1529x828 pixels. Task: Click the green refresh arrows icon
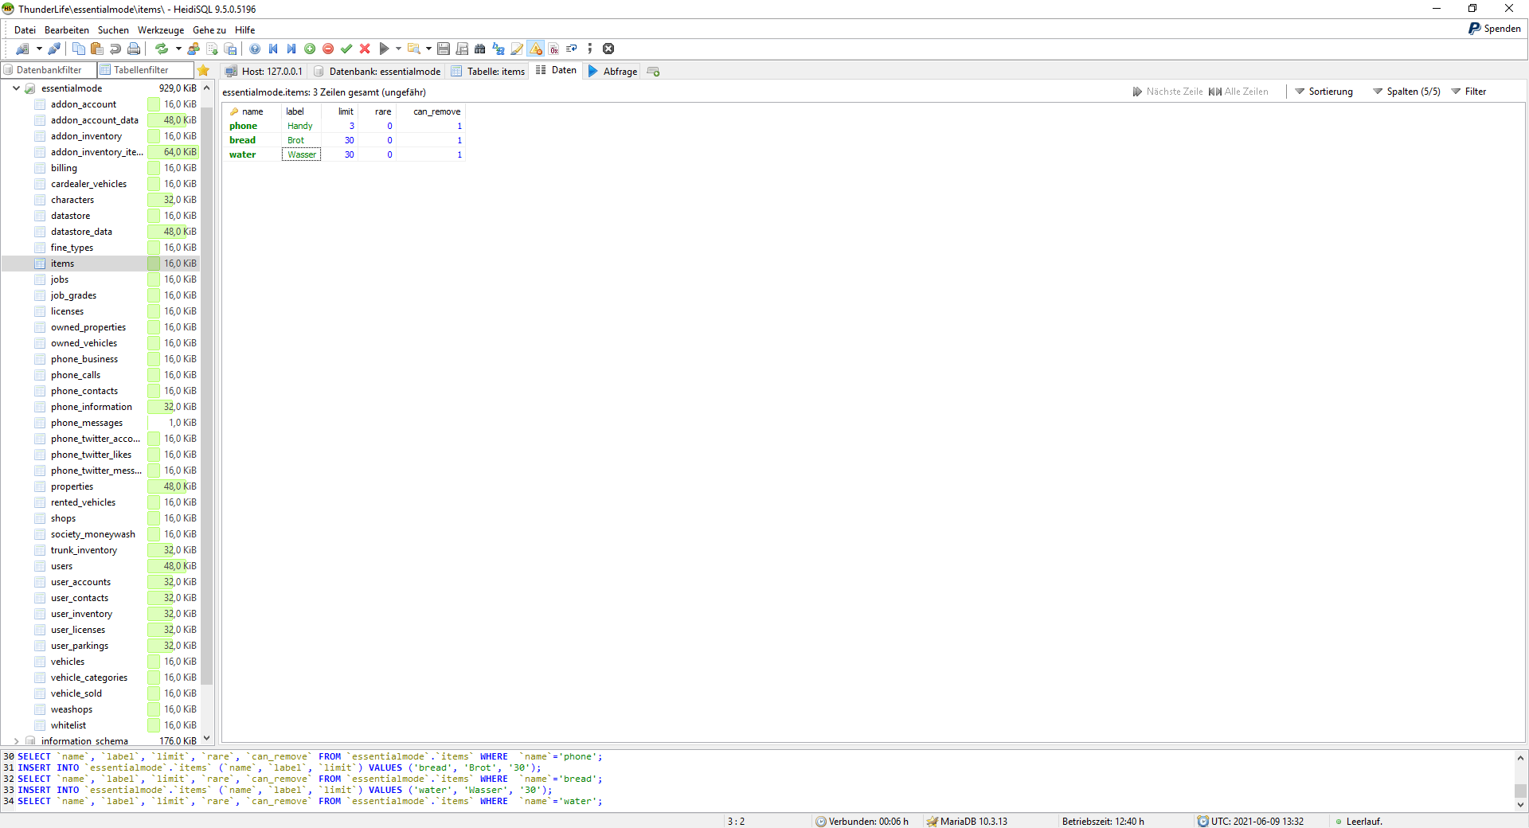[162, 49]
